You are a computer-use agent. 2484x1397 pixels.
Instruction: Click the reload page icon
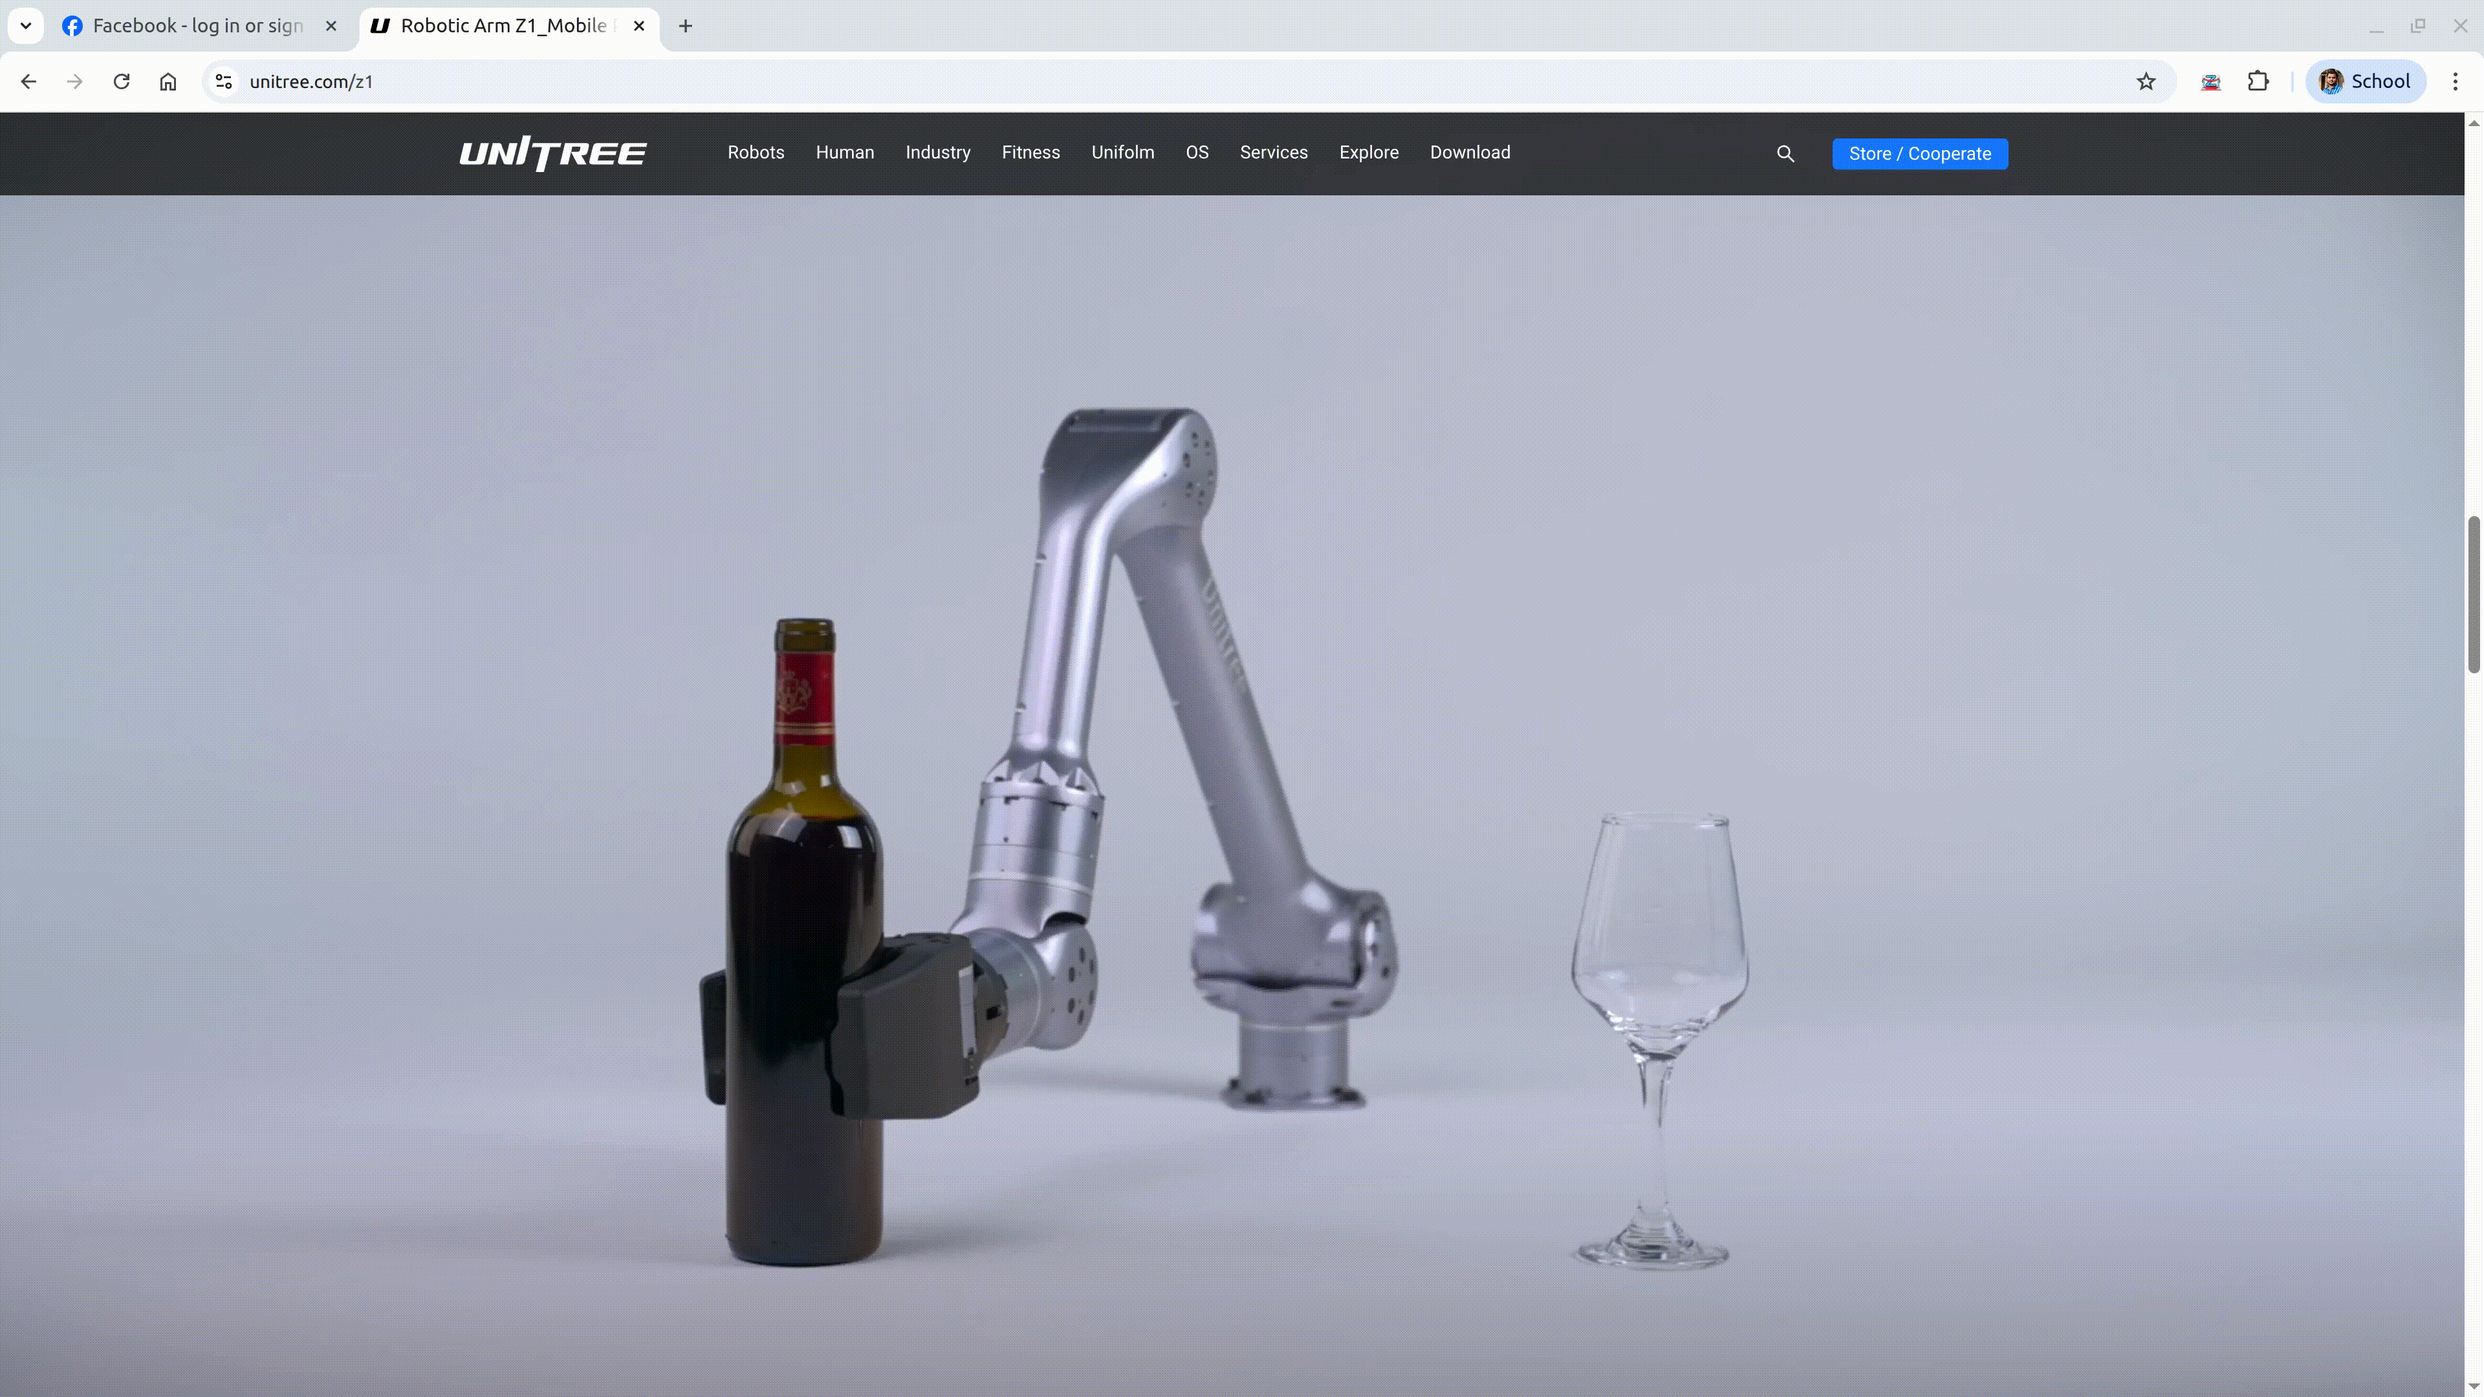point(120,81)
